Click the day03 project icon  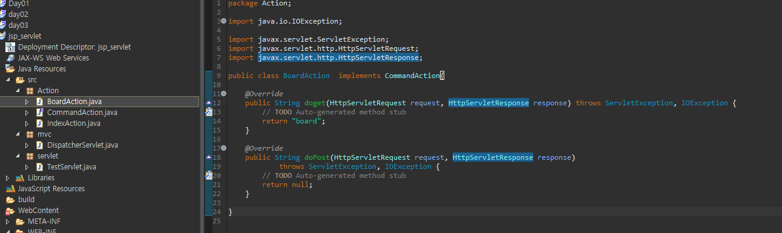[x=2, y=25]
